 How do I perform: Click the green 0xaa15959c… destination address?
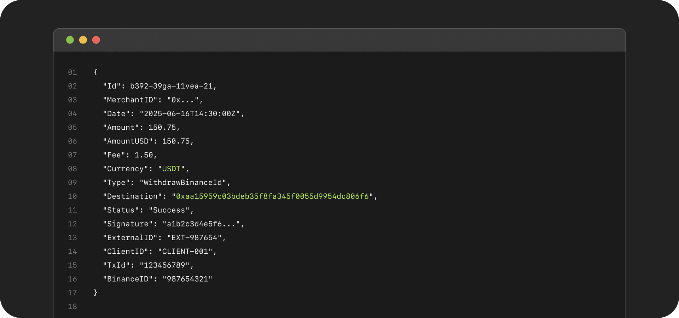coord(272,196)
